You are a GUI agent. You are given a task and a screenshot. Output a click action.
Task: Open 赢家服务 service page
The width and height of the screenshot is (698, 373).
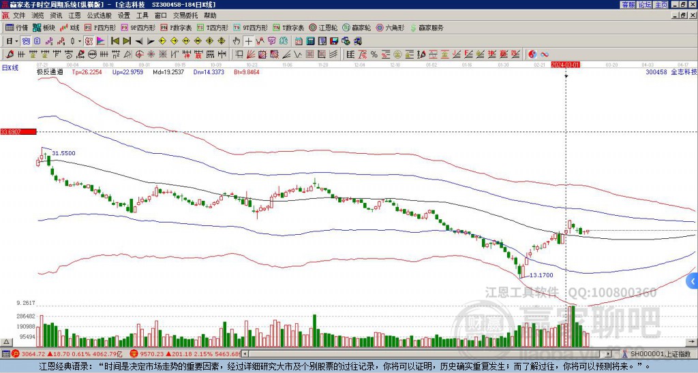(427, 27)
